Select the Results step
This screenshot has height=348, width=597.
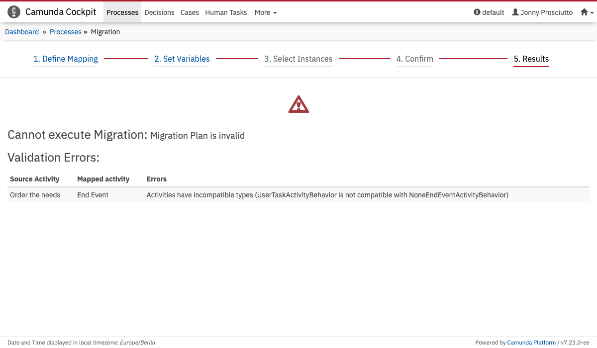coord(531,59)
